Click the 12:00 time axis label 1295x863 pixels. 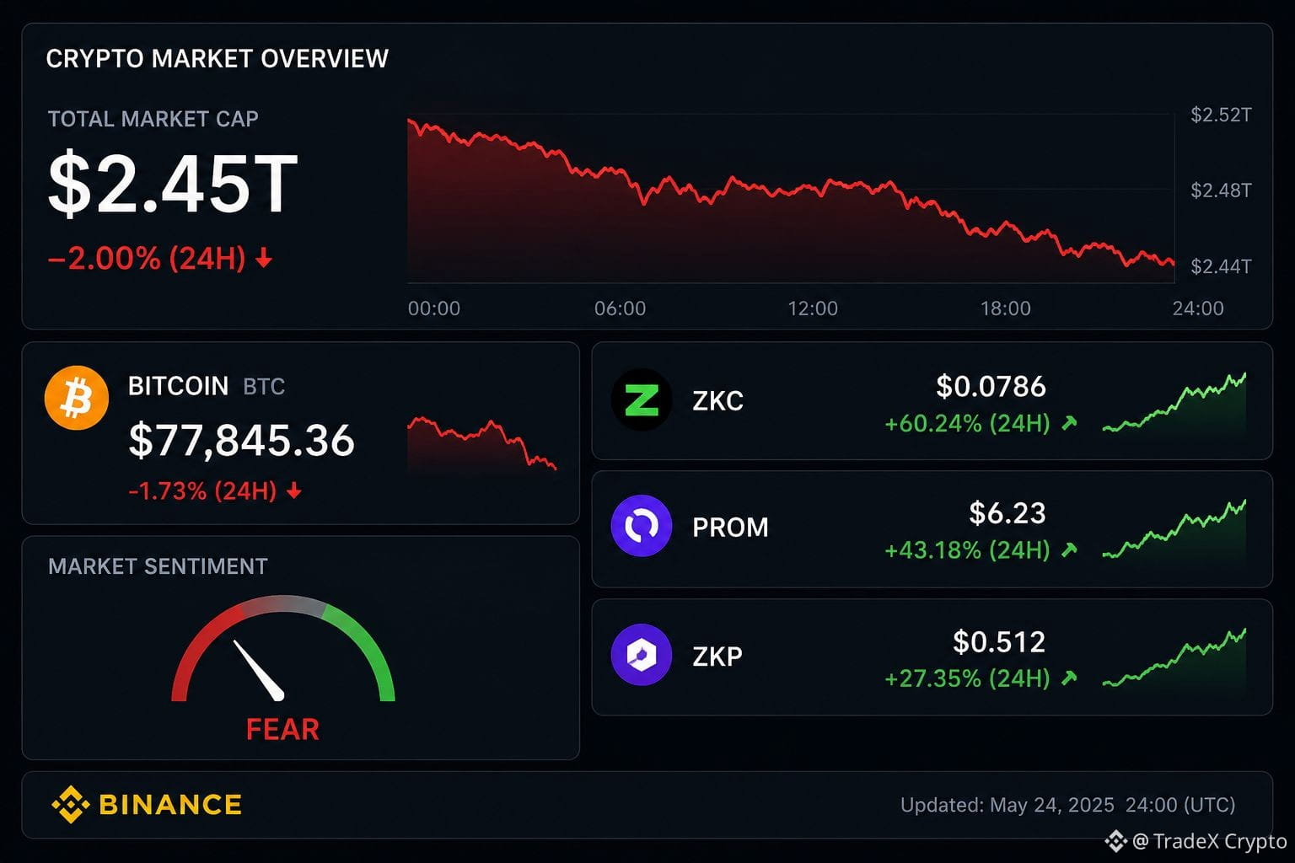813,308
